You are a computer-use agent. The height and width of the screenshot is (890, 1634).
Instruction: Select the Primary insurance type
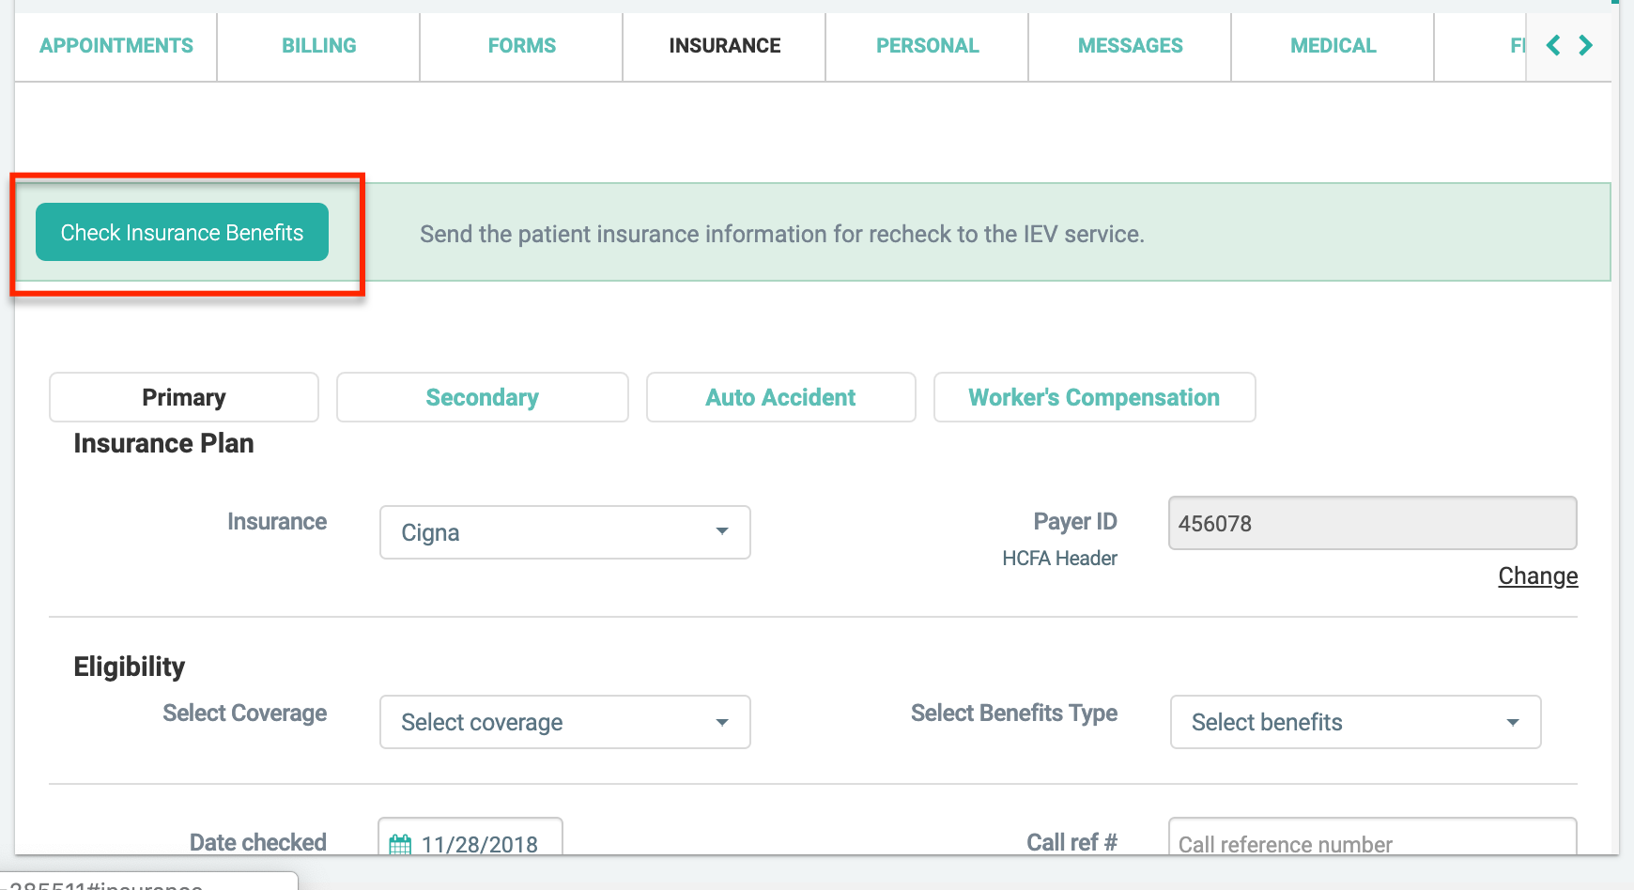184,397
